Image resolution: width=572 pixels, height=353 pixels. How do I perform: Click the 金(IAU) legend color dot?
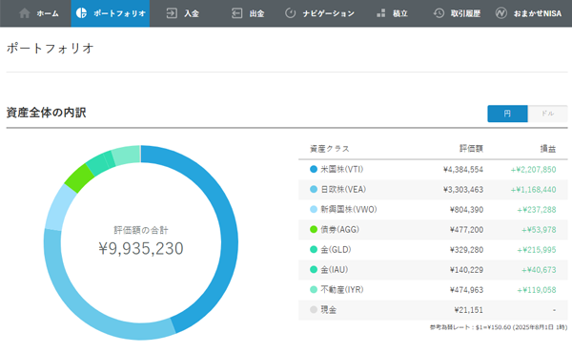point(314,269)
